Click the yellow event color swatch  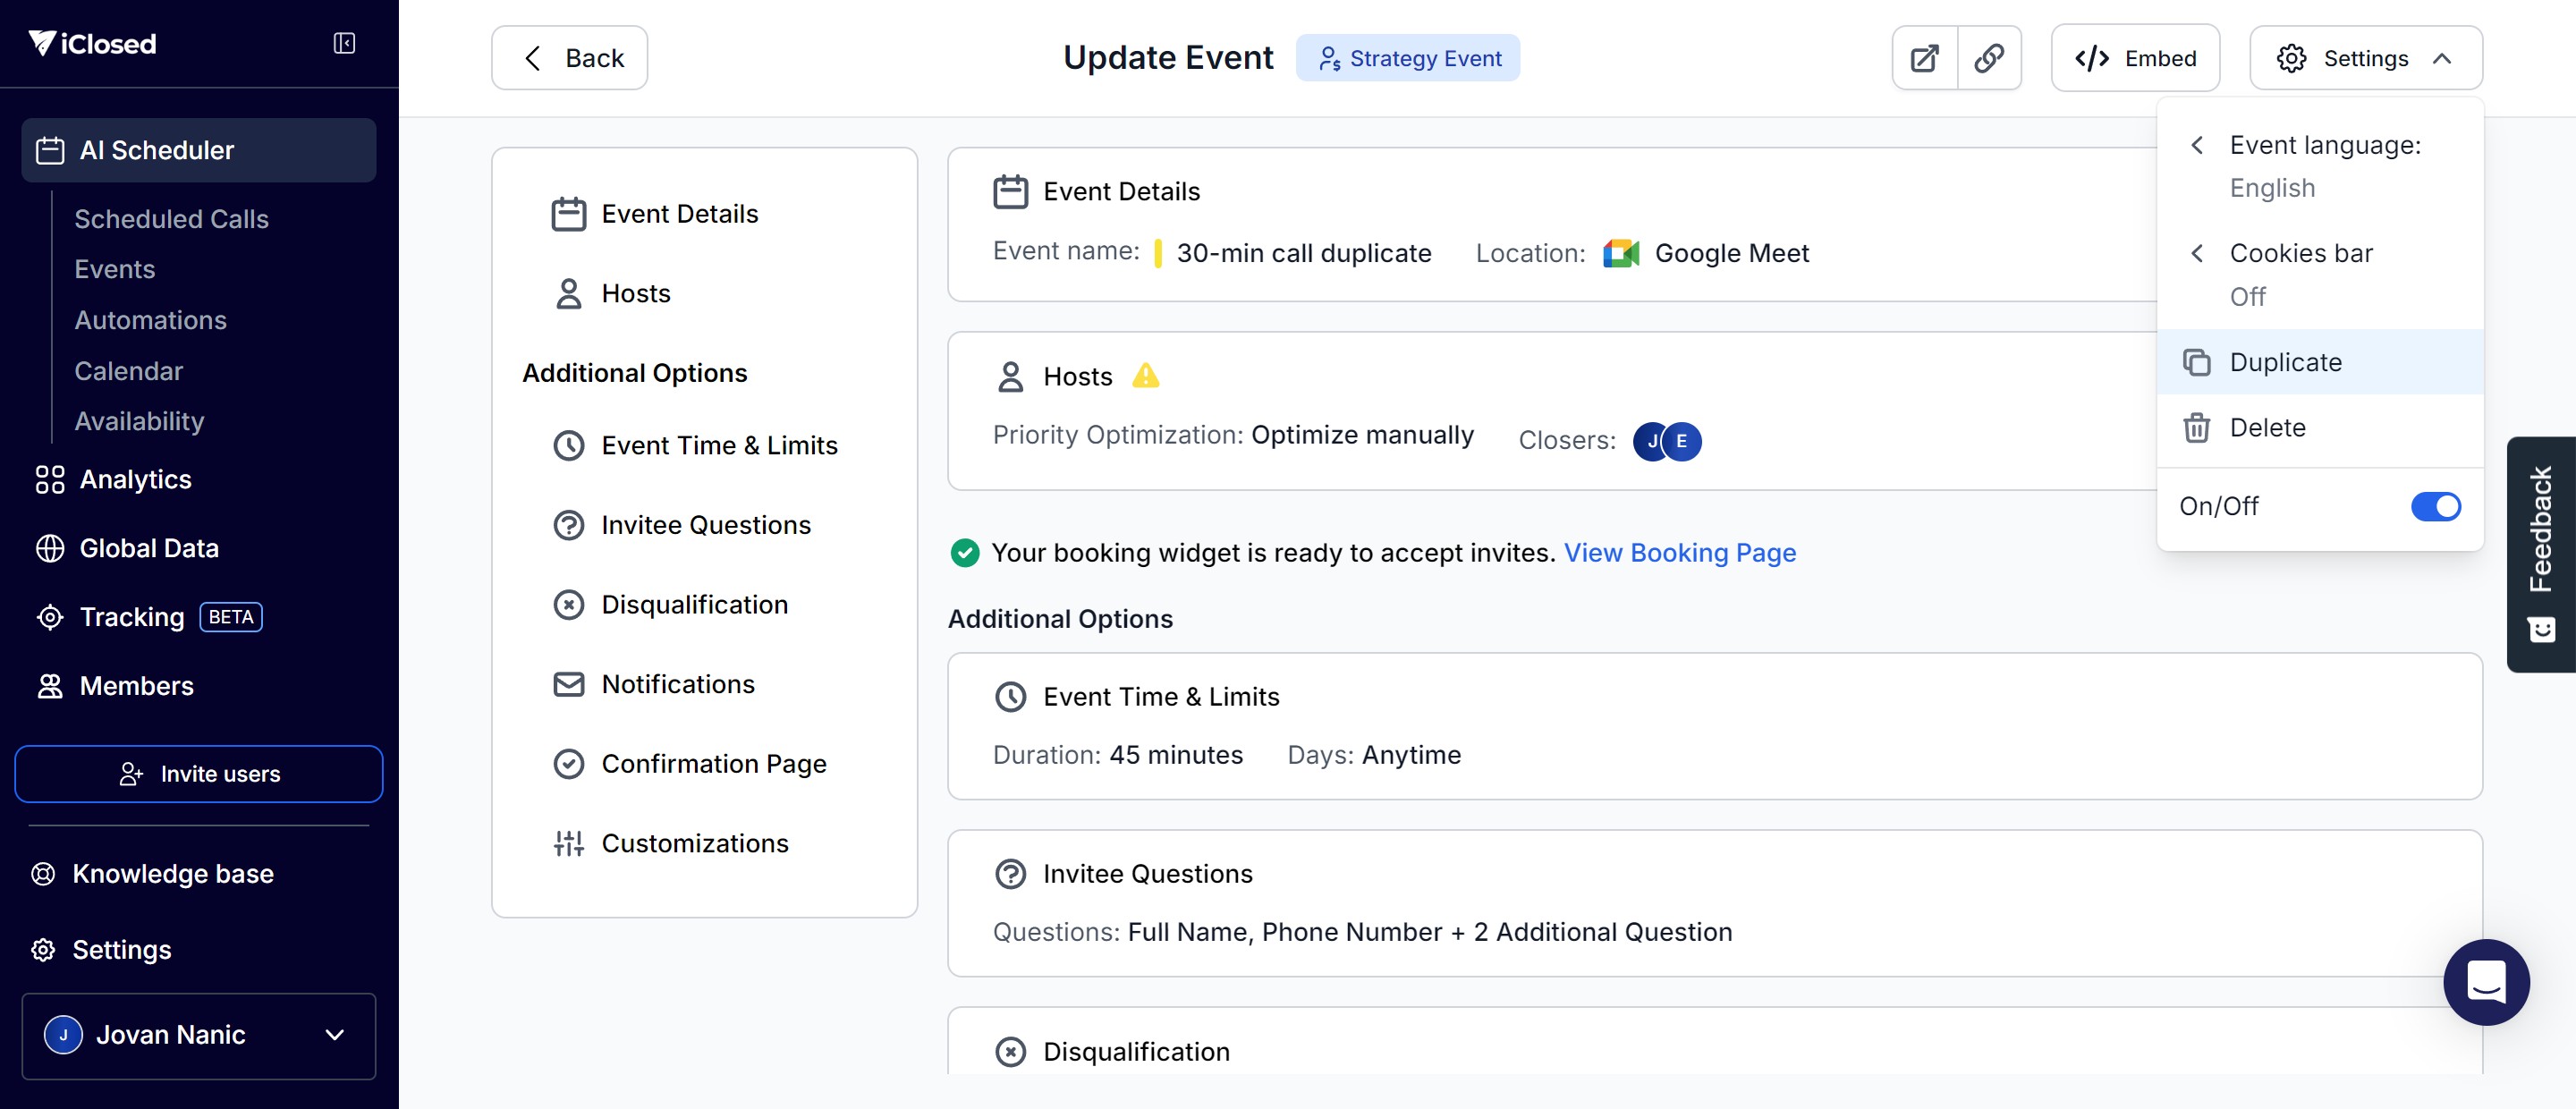1157,253
